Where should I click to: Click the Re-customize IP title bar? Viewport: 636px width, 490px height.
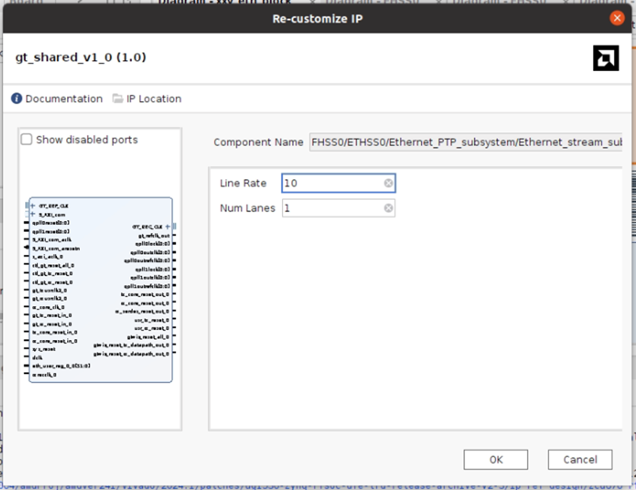[318, 17]
